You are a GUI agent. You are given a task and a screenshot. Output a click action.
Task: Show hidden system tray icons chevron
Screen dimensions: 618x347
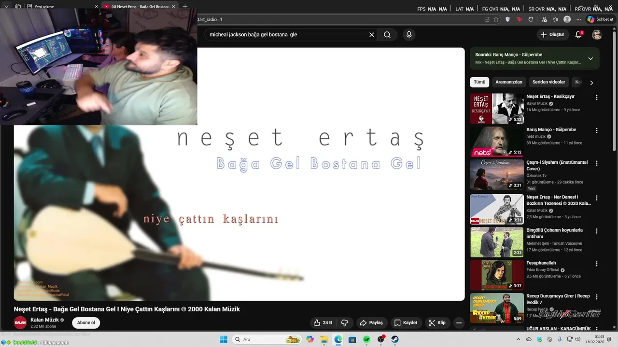point(519,339)
